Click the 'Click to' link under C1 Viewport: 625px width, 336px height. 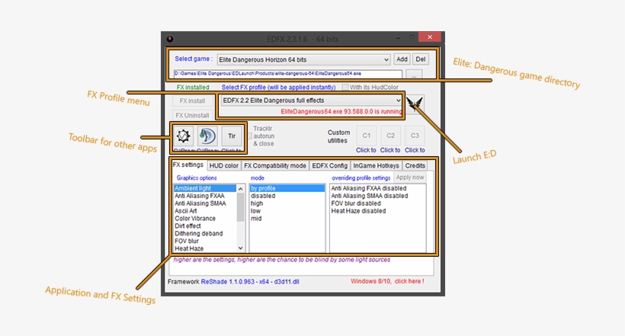(366, 150)
